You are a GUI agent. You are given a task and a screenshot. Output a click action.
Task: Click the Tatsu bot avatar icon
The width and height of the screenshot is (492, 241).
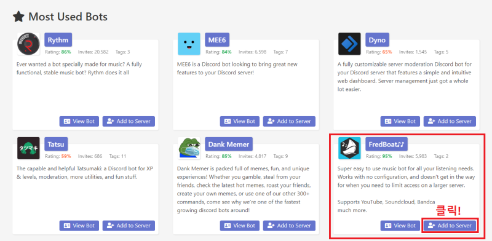[28, 148]
